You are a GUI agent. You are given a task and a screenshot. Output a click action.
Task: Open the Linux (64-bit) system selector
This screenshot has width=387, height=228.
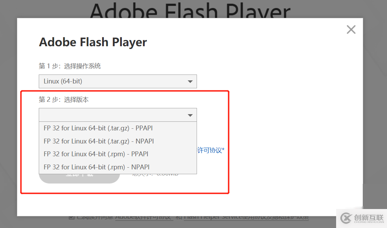click(118, 81)
